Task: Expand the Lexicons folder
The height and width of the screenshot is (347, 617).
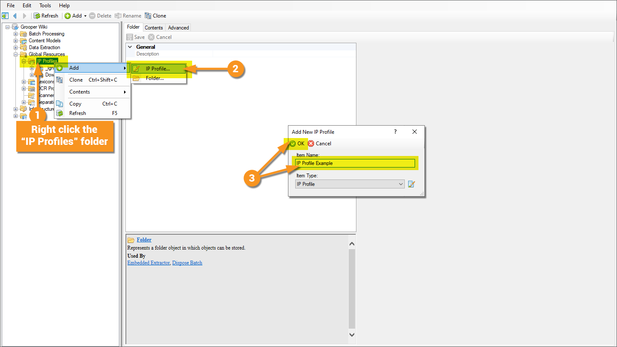Action: pos(24,82)
